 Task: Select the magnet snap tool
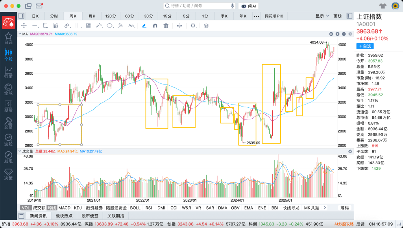point(155,26)
